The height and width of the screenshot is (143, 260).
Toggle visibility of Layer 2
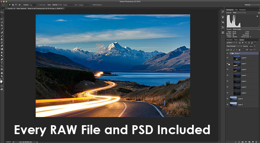point(227,93)
